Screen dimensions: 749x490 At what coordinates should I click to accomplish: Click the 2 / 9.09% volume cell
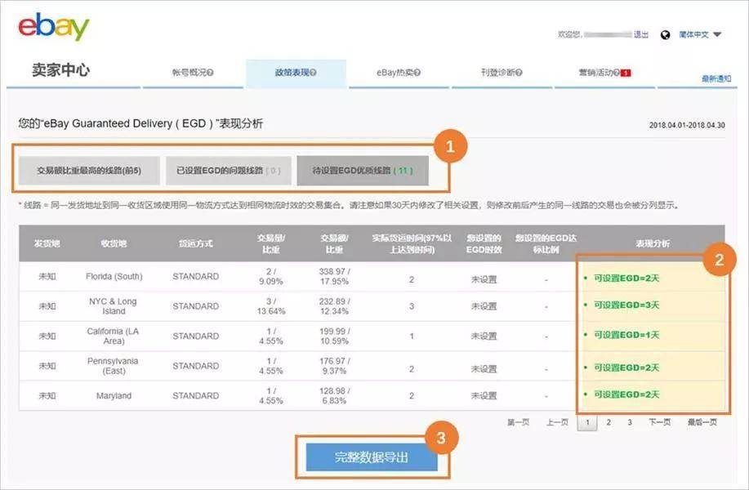point(271,277)
